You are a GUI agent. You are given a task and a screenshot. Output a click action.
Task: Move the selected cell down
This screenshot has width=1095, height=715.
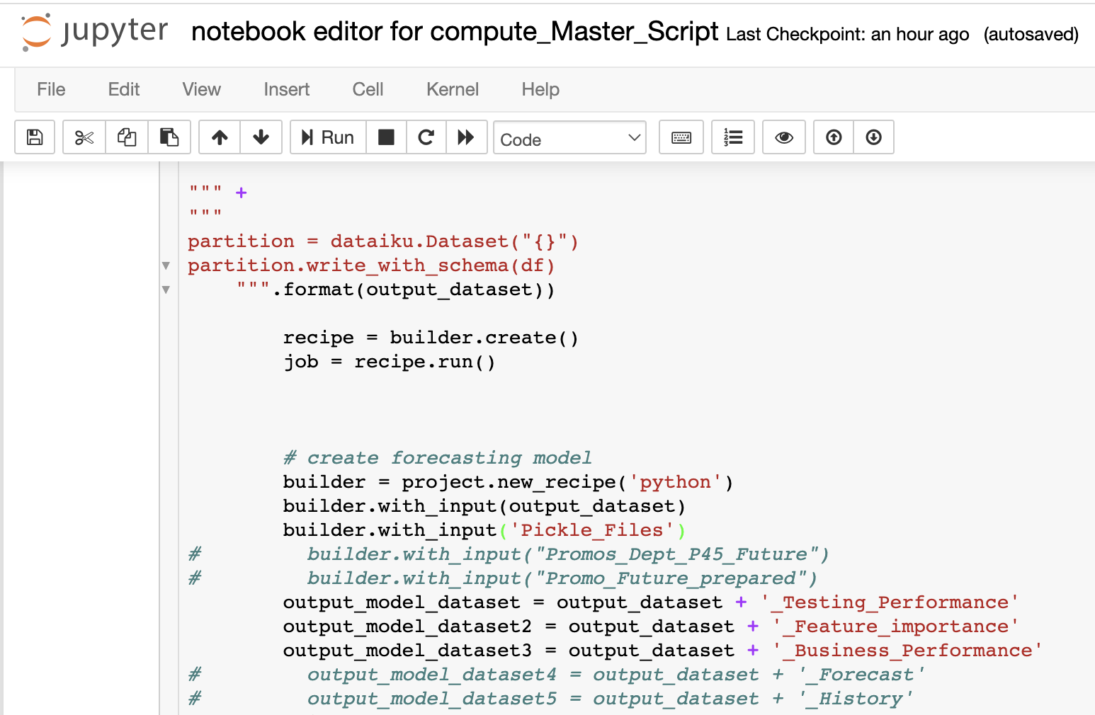coord(261,137)
